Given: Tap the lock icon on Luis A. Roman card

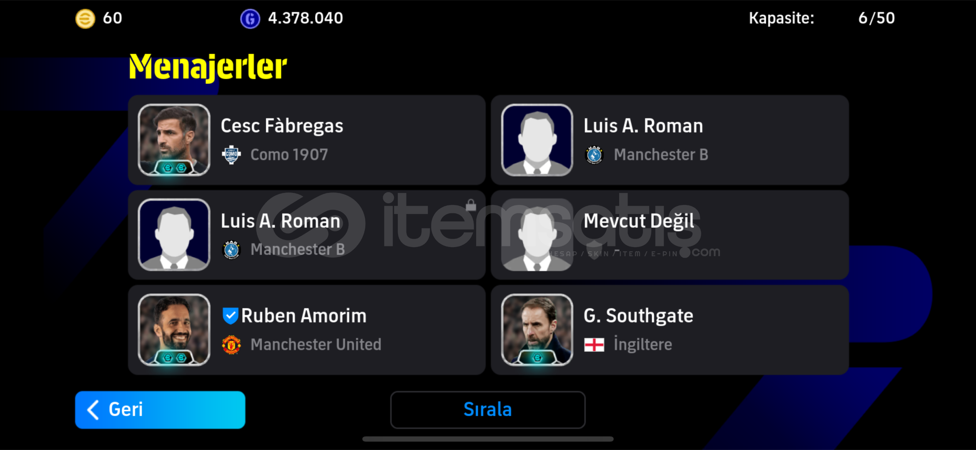Looking at the screenshot, I should pos(471,205).
